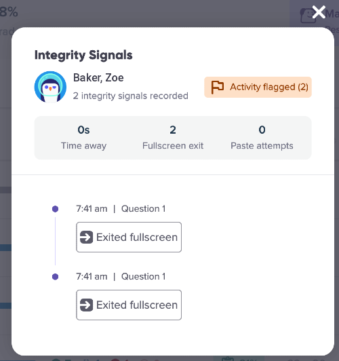Click the first purple timeline dot

pos(55,209)
